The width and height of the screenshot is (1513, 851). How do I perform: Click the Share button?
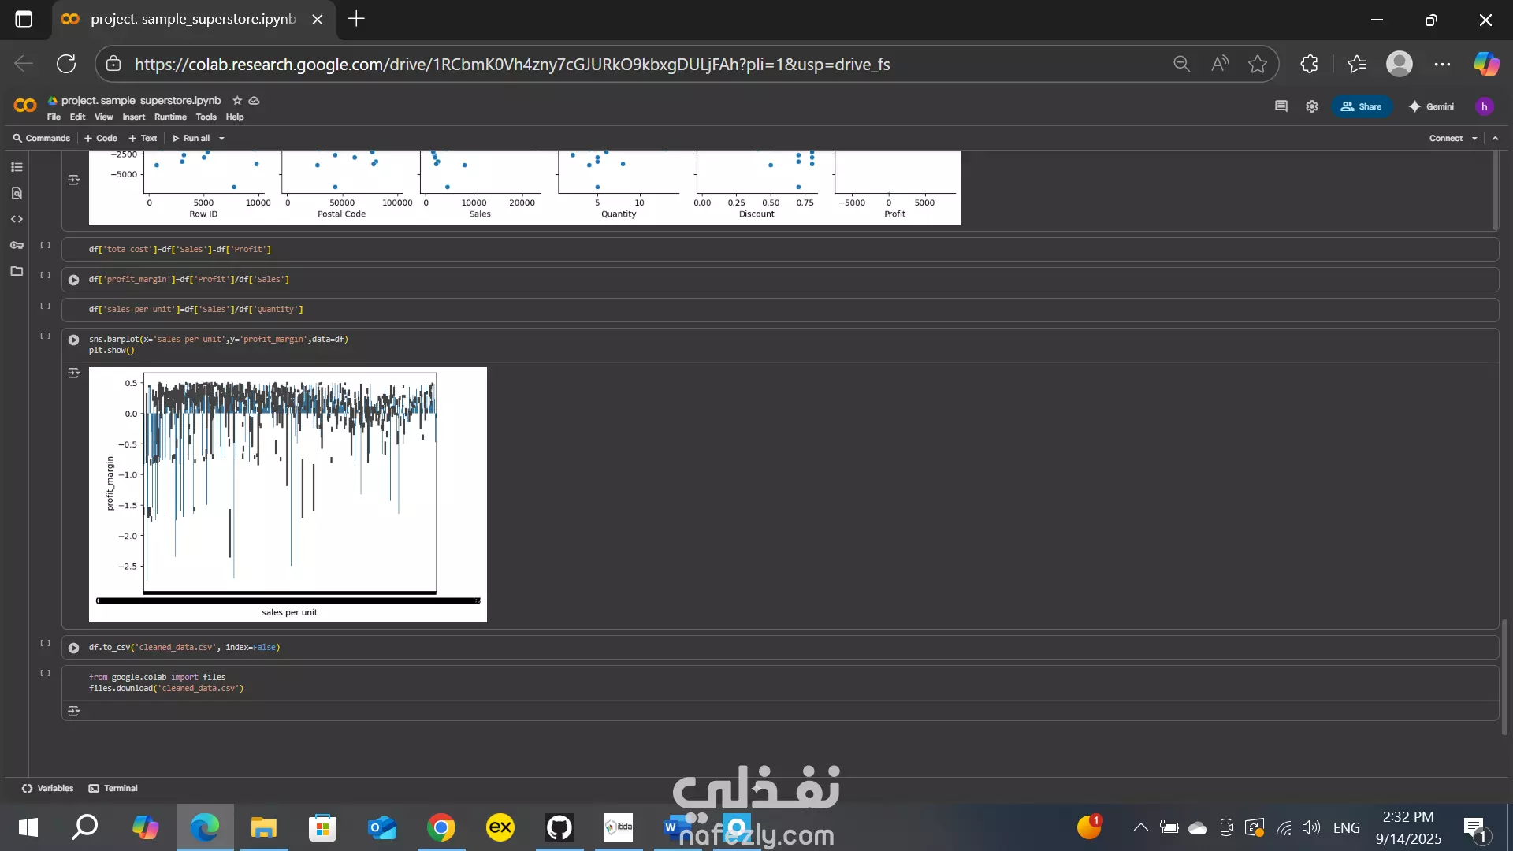(x=1362, y=106)
